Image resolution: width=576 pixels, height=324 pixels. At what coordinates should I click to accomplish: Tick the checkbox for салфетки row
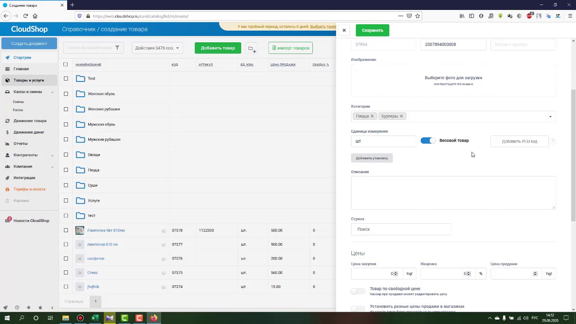[x=66, y=258]
